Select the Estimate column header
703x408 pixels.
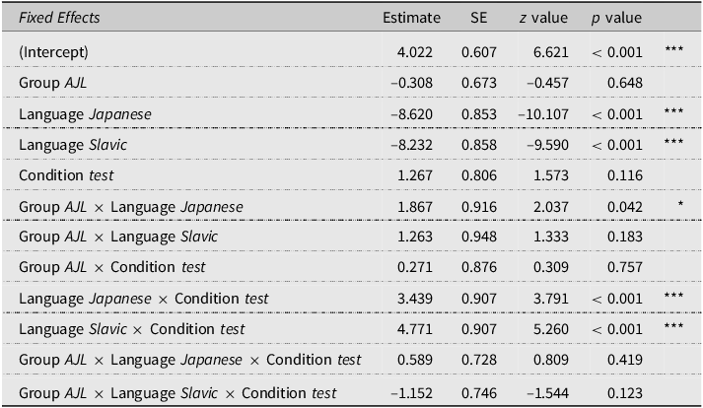(x=408, y=18)
